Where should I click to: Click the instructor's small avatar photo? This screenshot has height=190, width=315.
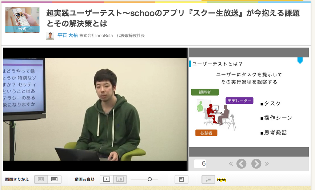point(50,36)
